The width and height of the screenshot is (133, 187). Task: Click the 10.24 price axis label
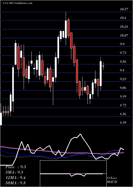(x=124, y=27)
